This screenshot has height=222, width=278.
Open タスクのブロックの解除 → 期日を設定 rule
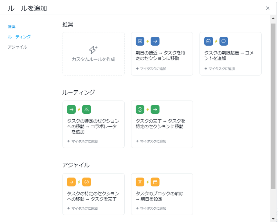click(x=162, y=194)
